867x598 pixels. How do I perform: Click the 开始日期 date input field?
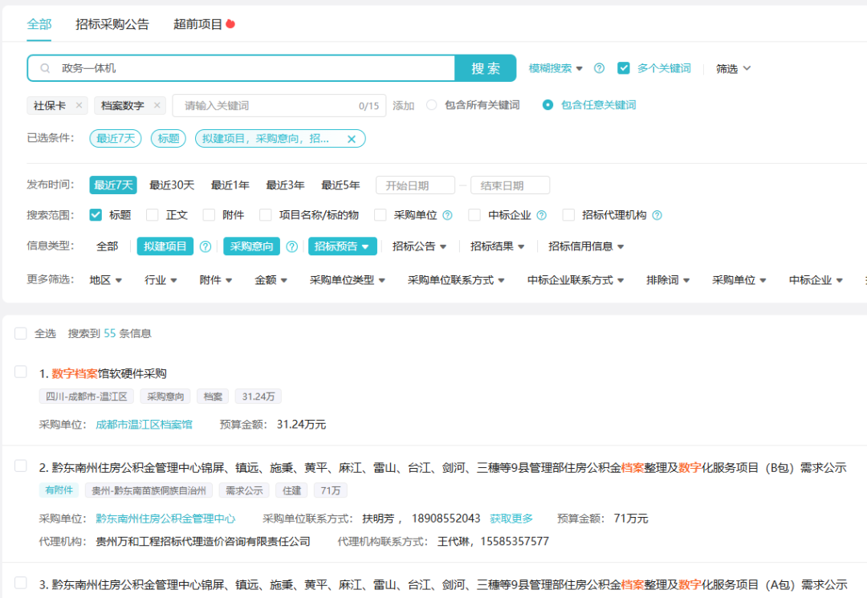click(x=415, y=185)
